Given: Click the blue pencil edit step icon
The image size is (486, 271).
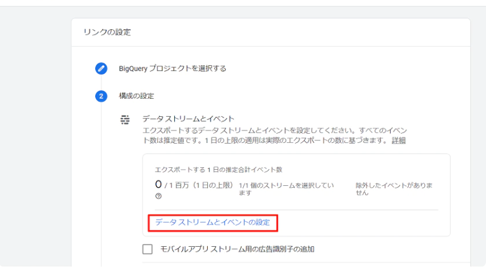Looking at the screenshot, I should pos(101,68).
